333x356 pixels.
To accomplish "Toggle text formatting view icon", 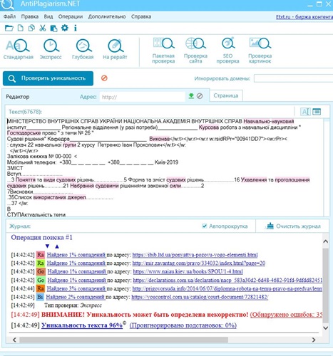I will point(305,112).
